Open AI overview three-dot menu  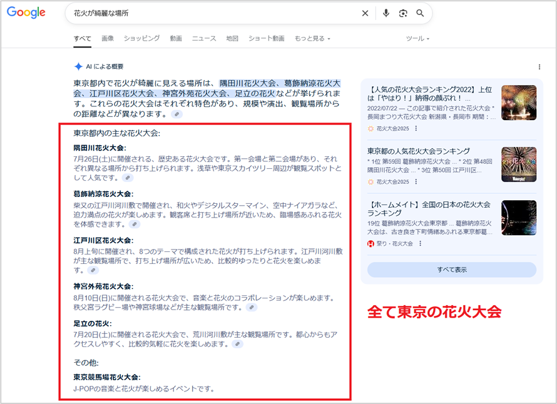(x=539, y=67)
